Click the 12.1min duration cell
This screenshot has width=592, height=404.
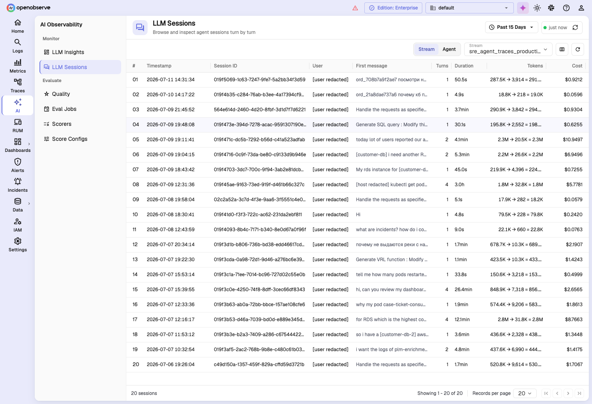tap(462, 320)
